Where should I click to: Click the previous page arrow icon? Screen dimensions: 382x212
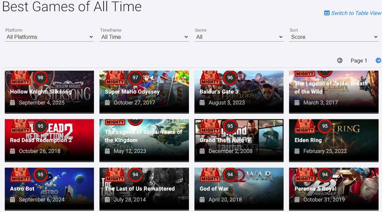click(340, 61)
